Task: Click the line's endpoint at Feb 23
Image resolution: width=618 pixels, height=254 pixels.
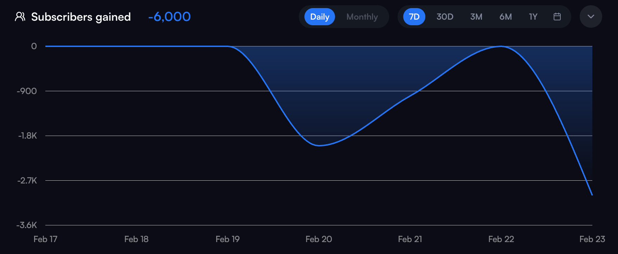Action: 592,195
